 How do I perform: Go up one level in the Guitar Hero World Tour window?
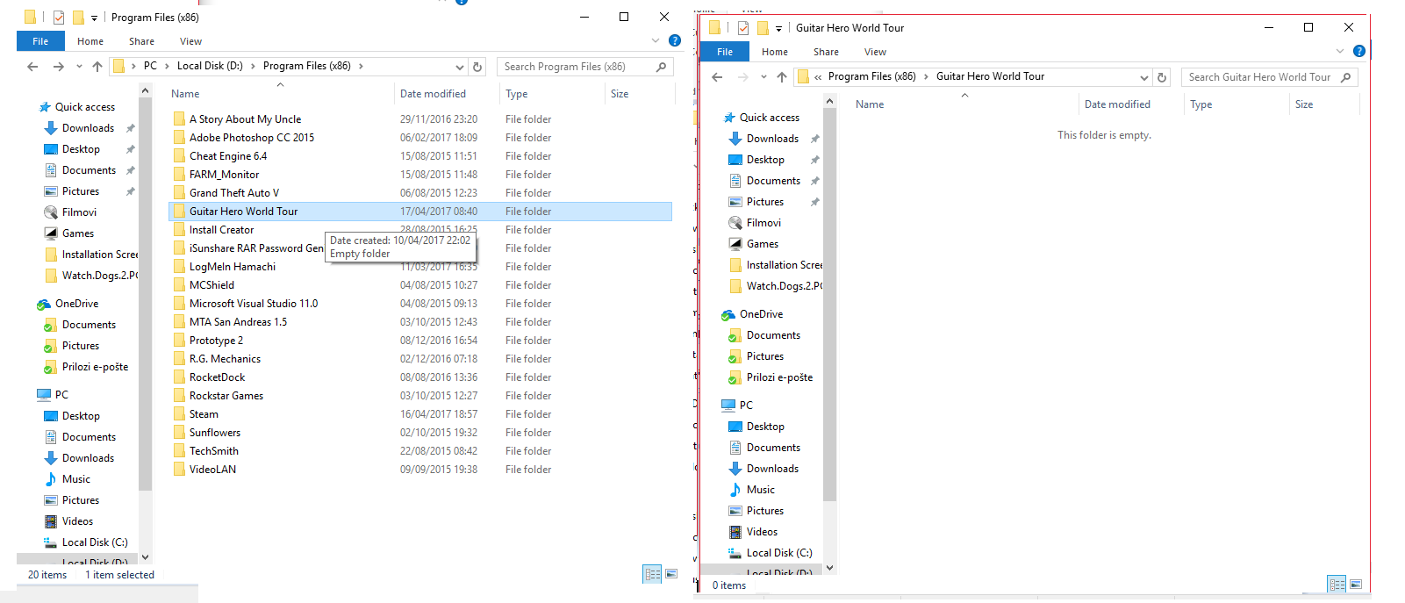(x=782, y=77)
